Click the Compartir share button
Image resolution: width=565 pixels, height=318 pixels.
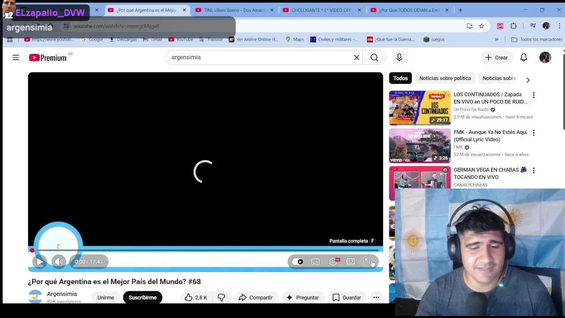[x=256, y=297]
